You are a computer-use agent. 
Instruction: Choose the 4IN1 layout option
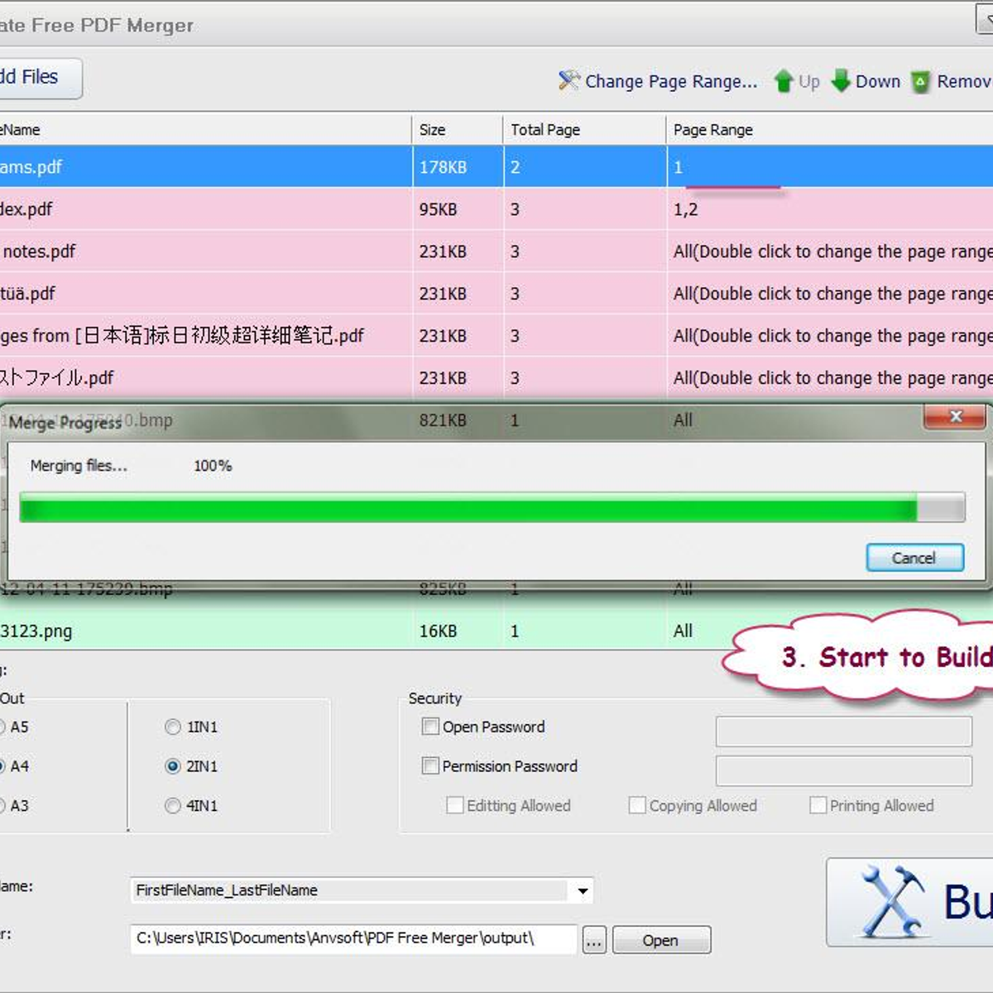pyautogui.click(x=172, y=805)
